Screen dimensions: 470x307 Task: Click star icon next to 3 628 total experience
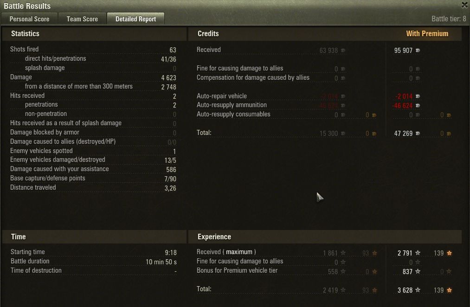(x=418, y=290)
